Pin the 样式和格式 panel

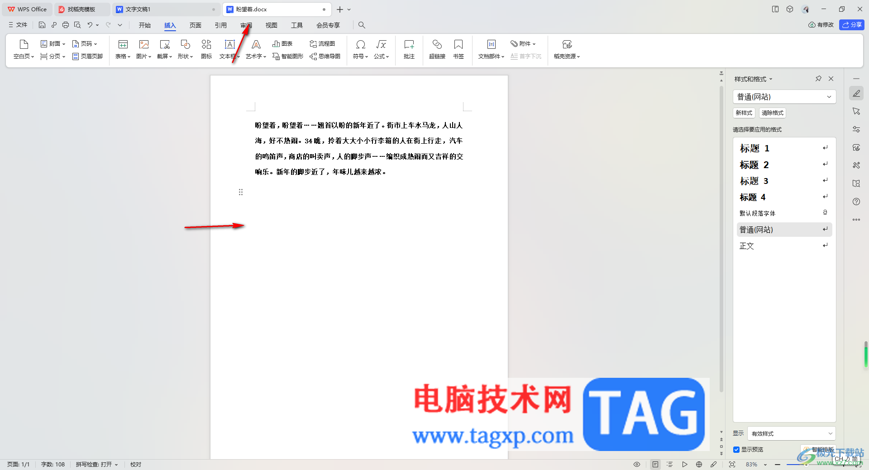click(818, 79)
